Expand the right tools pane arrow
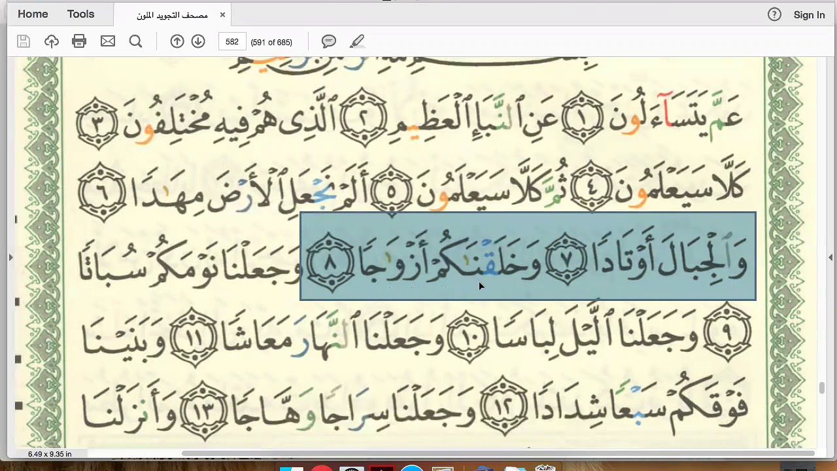This screenshot has width=837, height=471. pyautogui.click(x=830, y=258)
